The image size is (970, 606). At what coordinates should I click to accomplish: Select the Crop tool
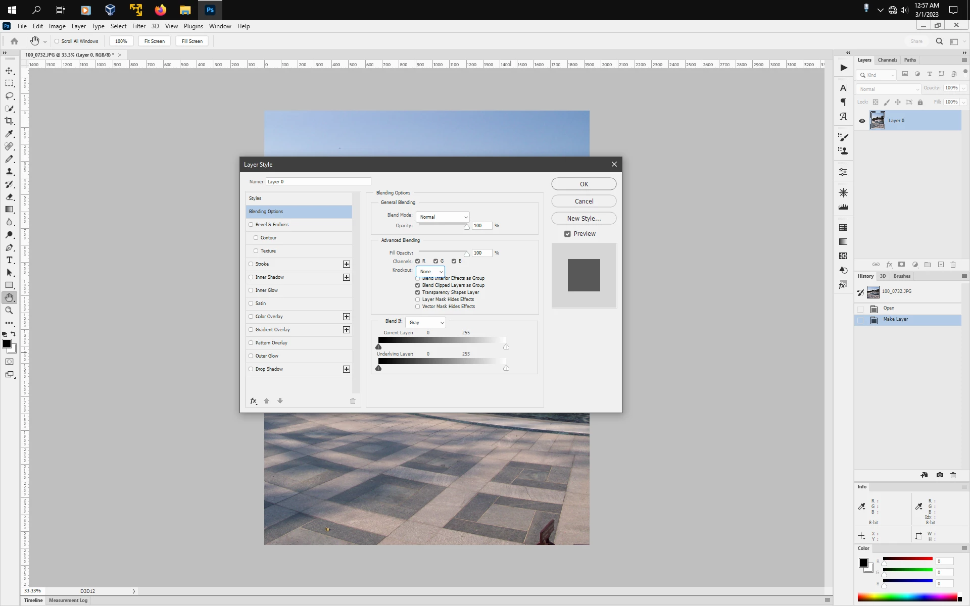tap(9, 121)
